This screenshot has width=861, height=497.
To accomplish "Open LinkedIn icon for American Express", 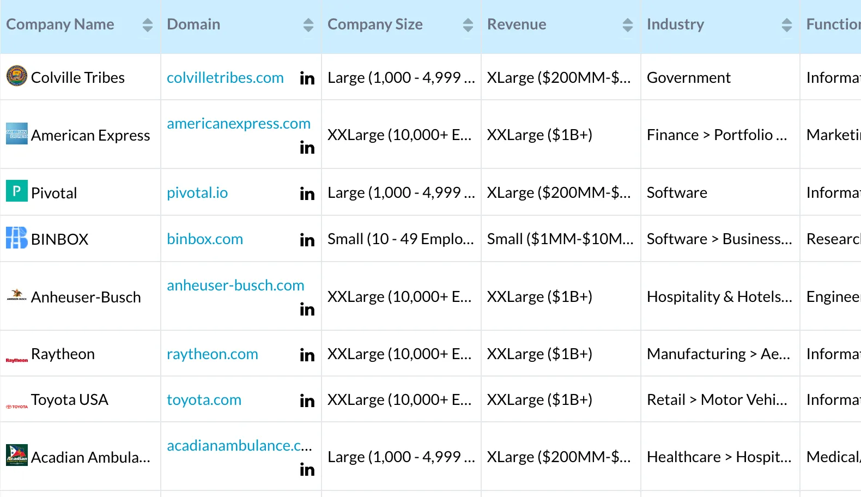I will point(307,148).
